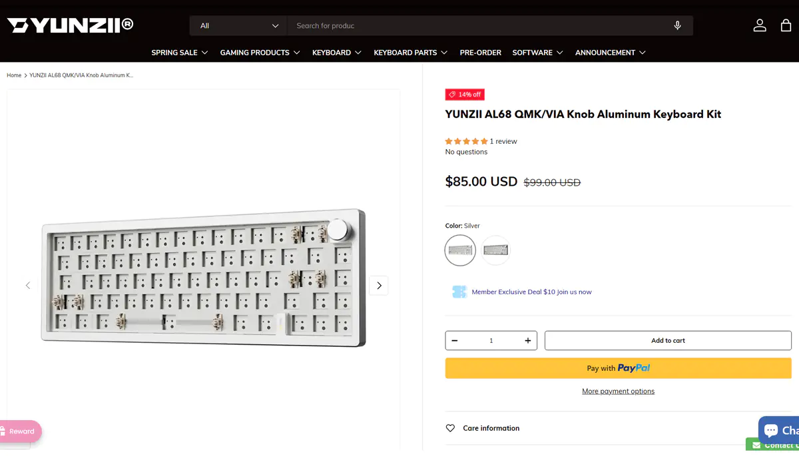The image size is (799, 456).
Task: Show next product image with right arrow
Action: point(379,286)
